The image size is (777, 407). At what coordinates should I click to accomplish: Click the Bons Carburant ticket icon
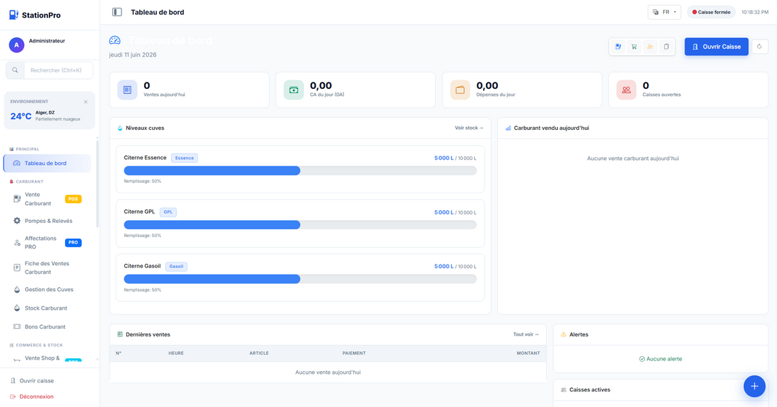tap(17, 327)
